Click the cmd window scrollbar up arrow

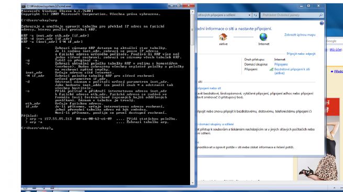click(193, 11)
